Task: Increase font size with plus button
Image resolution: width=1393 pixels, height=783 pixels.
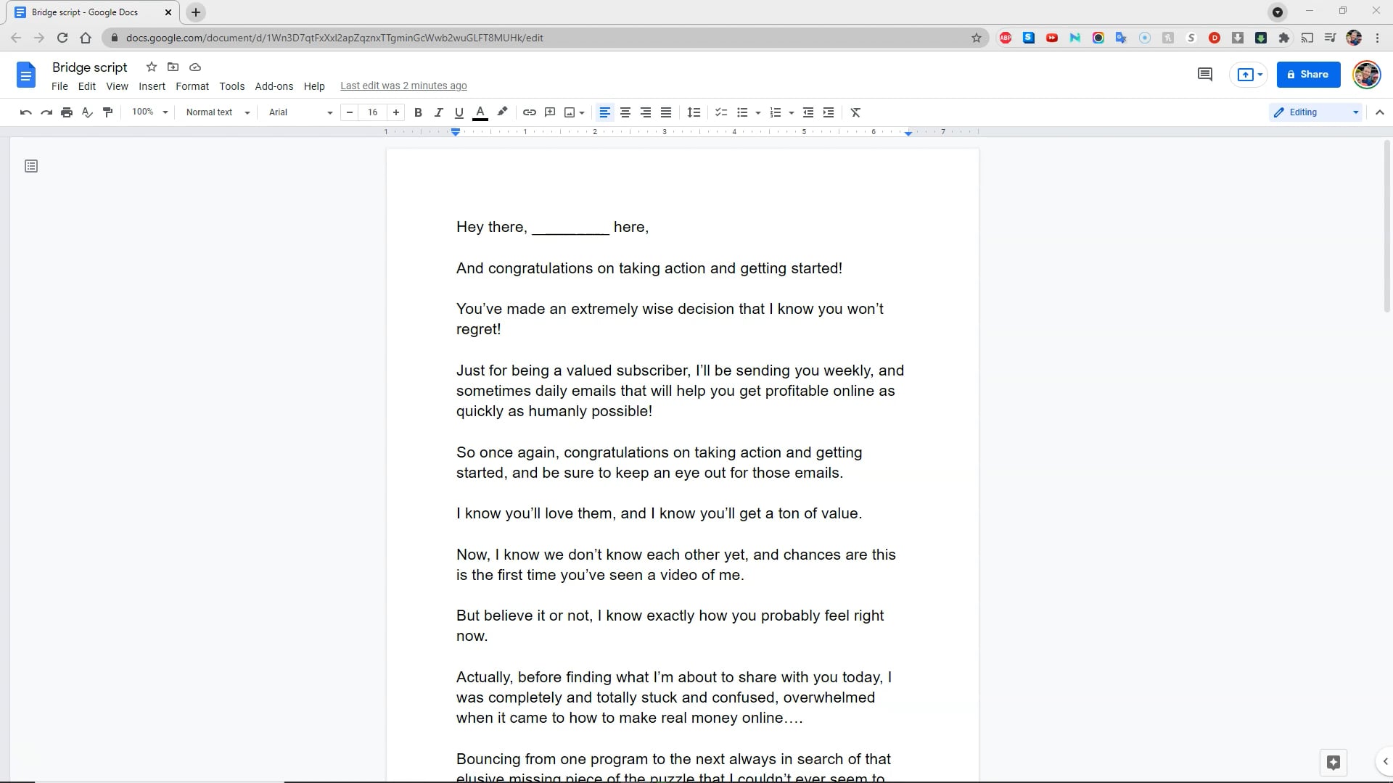Action: pyautogui.click(x=395, y=112)
